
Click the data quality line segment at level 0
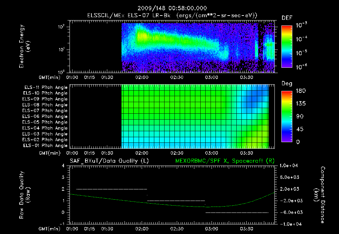point(237,213)
